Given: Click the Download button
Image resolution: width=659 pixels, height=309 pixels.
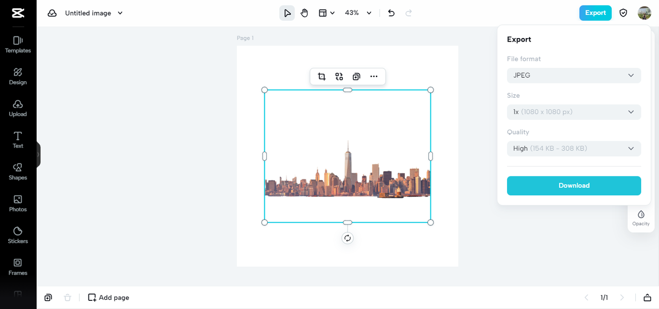Looking at the screenshot, I should 574,186.
